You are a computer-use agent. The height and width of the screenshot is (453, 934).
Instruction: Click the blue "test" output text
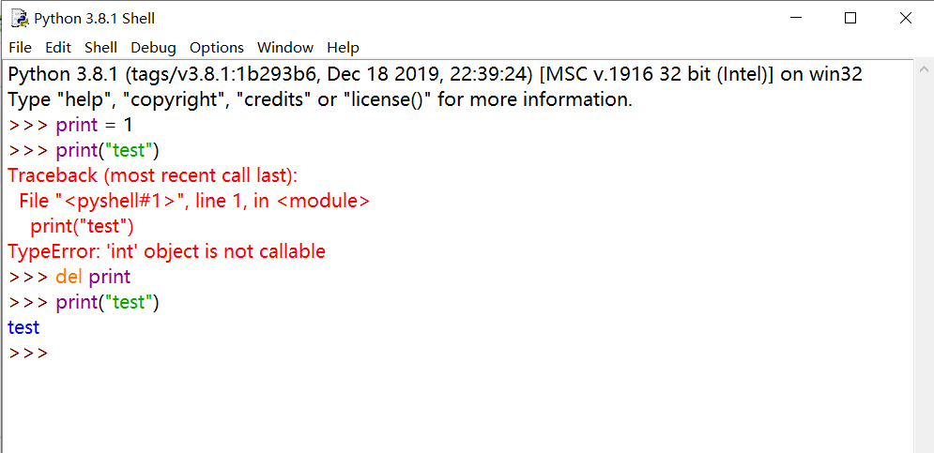(x=23, y=327)
